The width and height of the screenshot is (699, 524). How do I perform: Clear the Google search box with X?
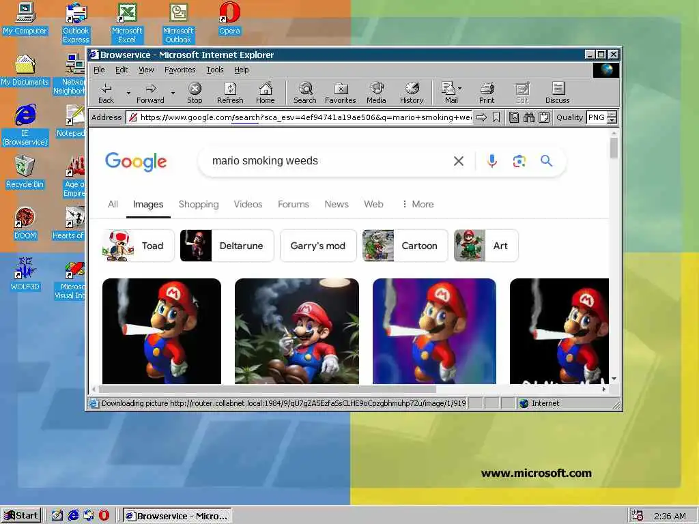[459, 161]
